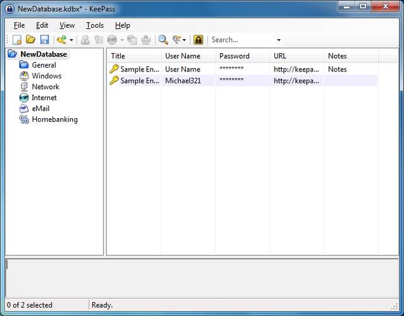Click the NewDatabase open folder icon

(13, 54)
